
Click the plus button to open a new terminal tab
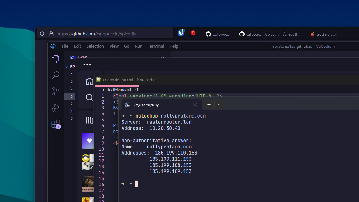(x=209, y=104)
